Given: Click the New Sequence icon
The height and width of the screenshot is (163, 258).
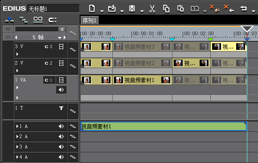Looking at the screenshot, I should (x=92, y=8).
